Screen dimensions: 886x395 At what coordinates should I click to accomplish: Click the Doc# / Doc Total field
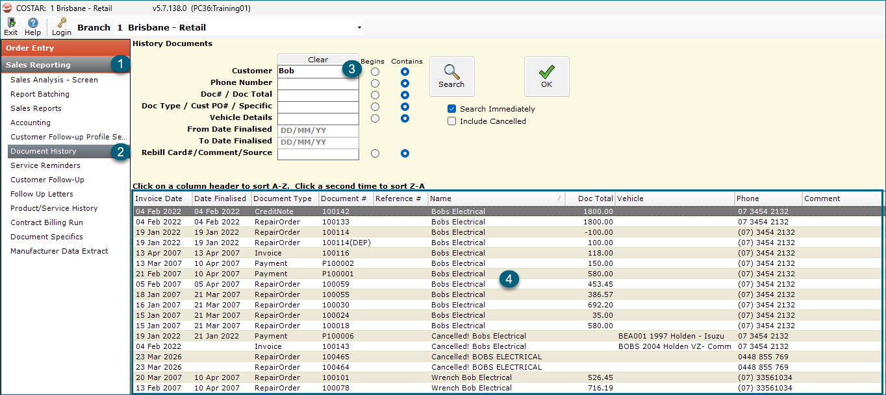[x=318, y=95]
